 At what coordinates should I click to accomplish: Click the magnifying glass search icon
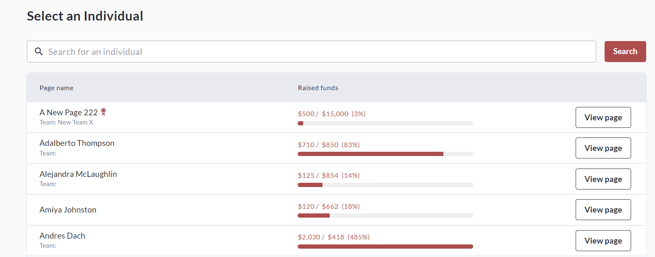(x=39, y=52)
